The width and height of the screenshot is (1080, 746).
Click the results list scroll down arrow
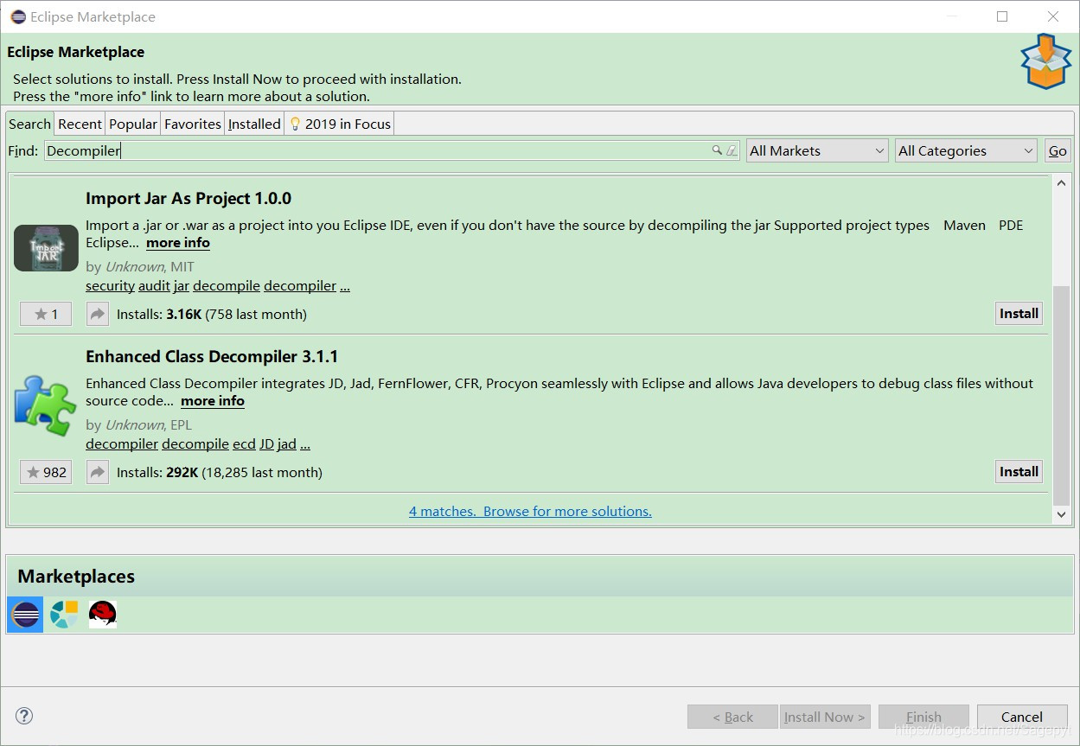tap(1062, 514)
